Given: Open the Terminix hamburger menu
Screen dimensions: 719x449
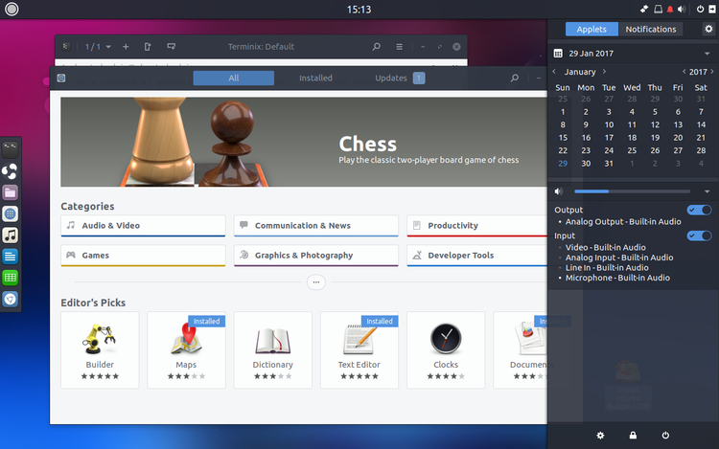Looking at the screenshot, I should 400,47.
